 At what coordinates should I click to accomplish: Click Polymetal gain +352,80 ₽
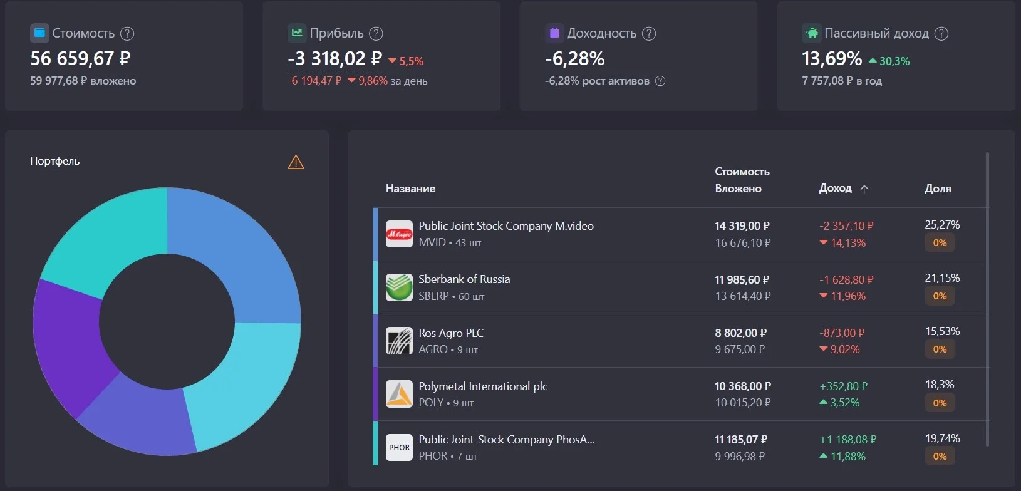click(844, 386)
